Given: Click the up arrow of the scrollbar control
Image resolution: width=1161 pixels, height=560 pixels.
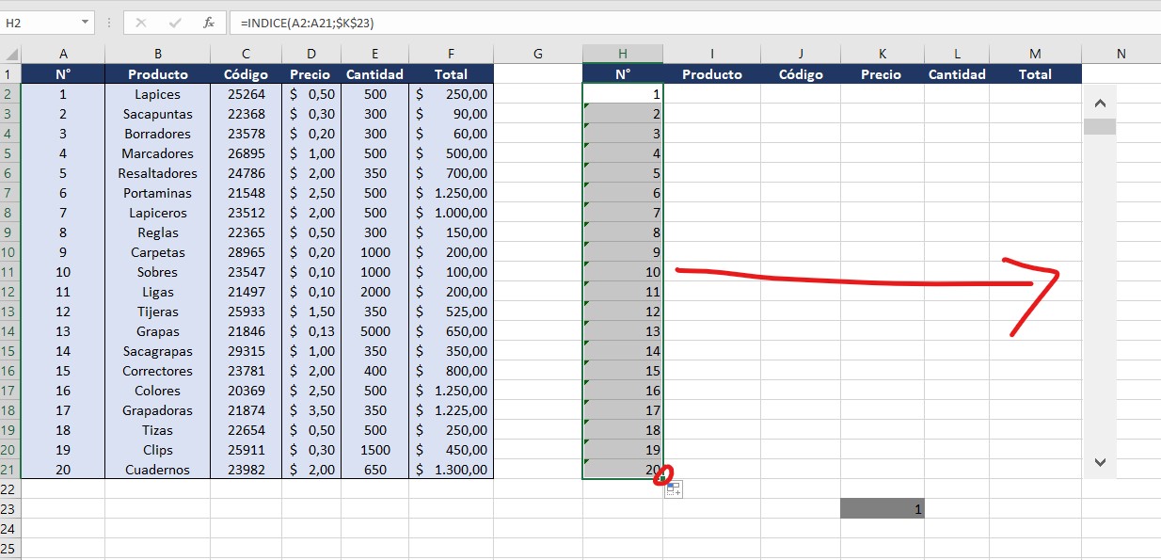Looking at the screenshot, I should [x=1099, y=103].
